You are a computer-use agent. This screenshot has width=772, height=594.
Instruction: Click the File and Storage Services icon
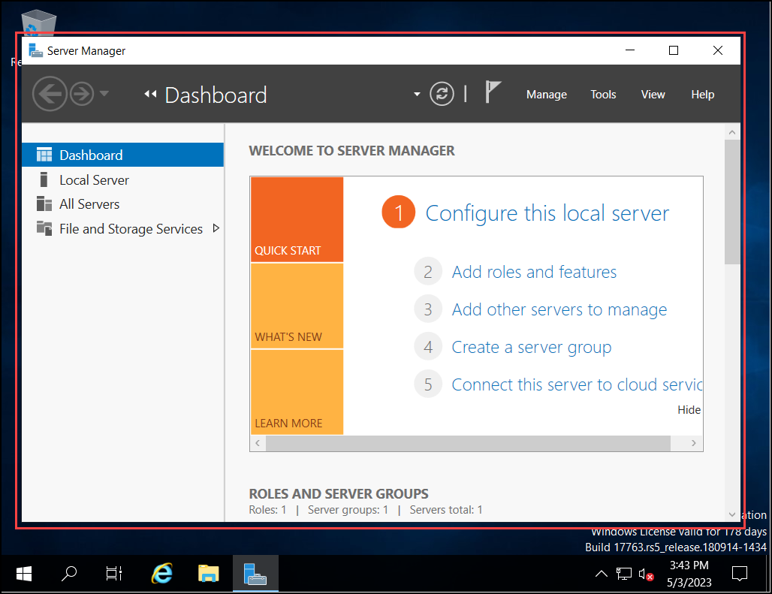44,228
